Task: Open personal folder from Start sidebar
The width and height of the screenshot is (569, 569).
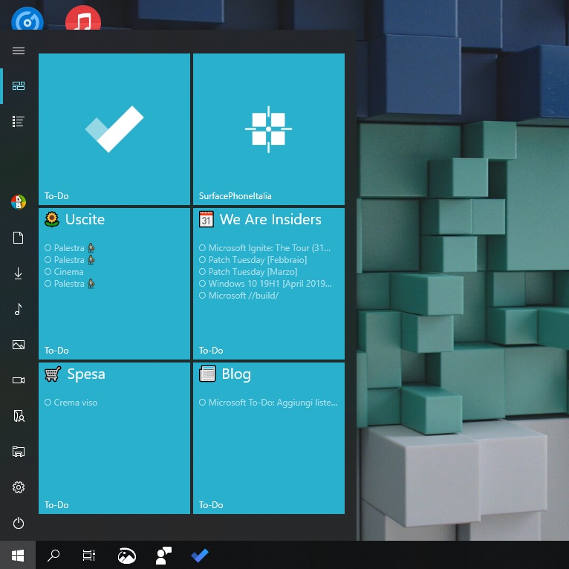Action: click(x=19, y=416)
